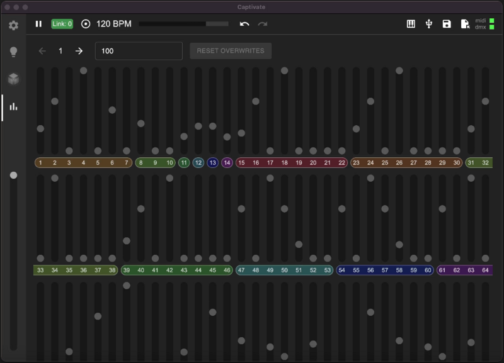Select channel label 35
The image size is (504, 363).
click(x=69, y=271)
